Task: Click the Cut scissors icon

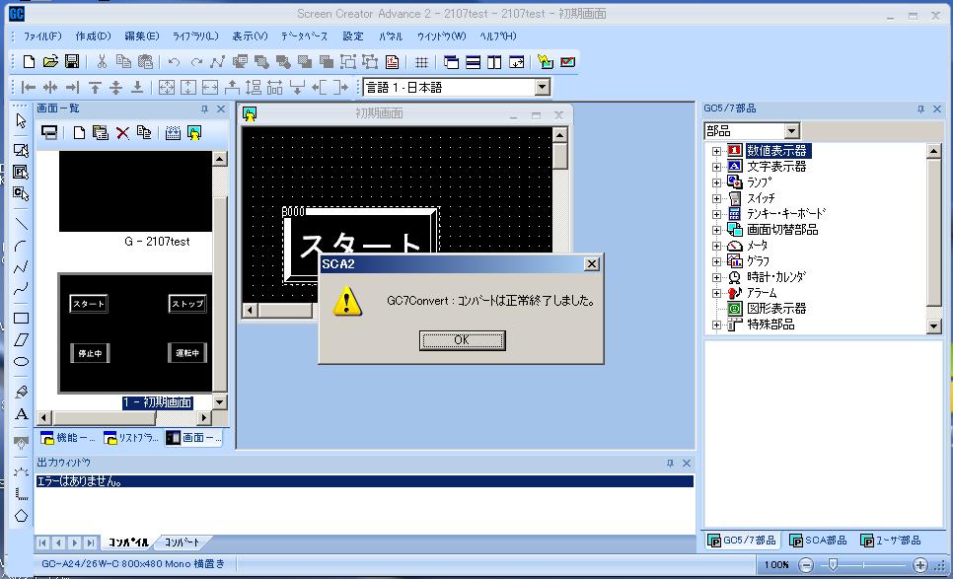Action: click(x=102, y=61)
